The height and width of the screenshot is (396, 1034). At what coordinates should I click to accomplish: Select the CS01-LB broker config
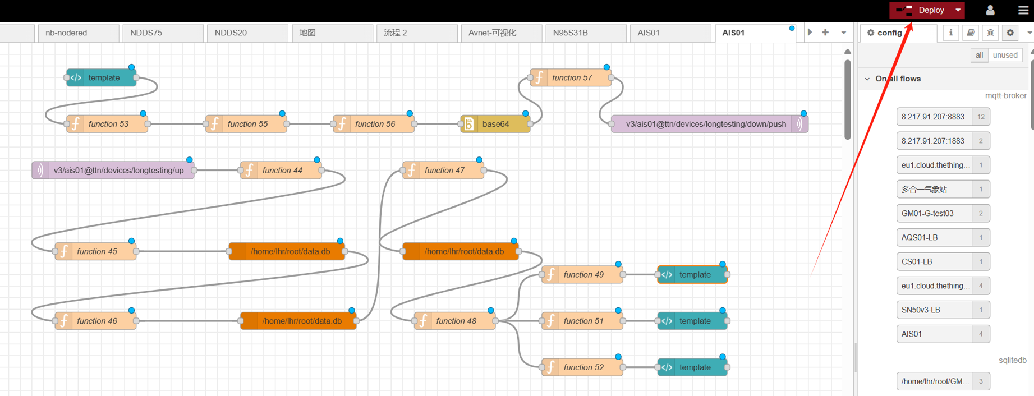[943, 261]
